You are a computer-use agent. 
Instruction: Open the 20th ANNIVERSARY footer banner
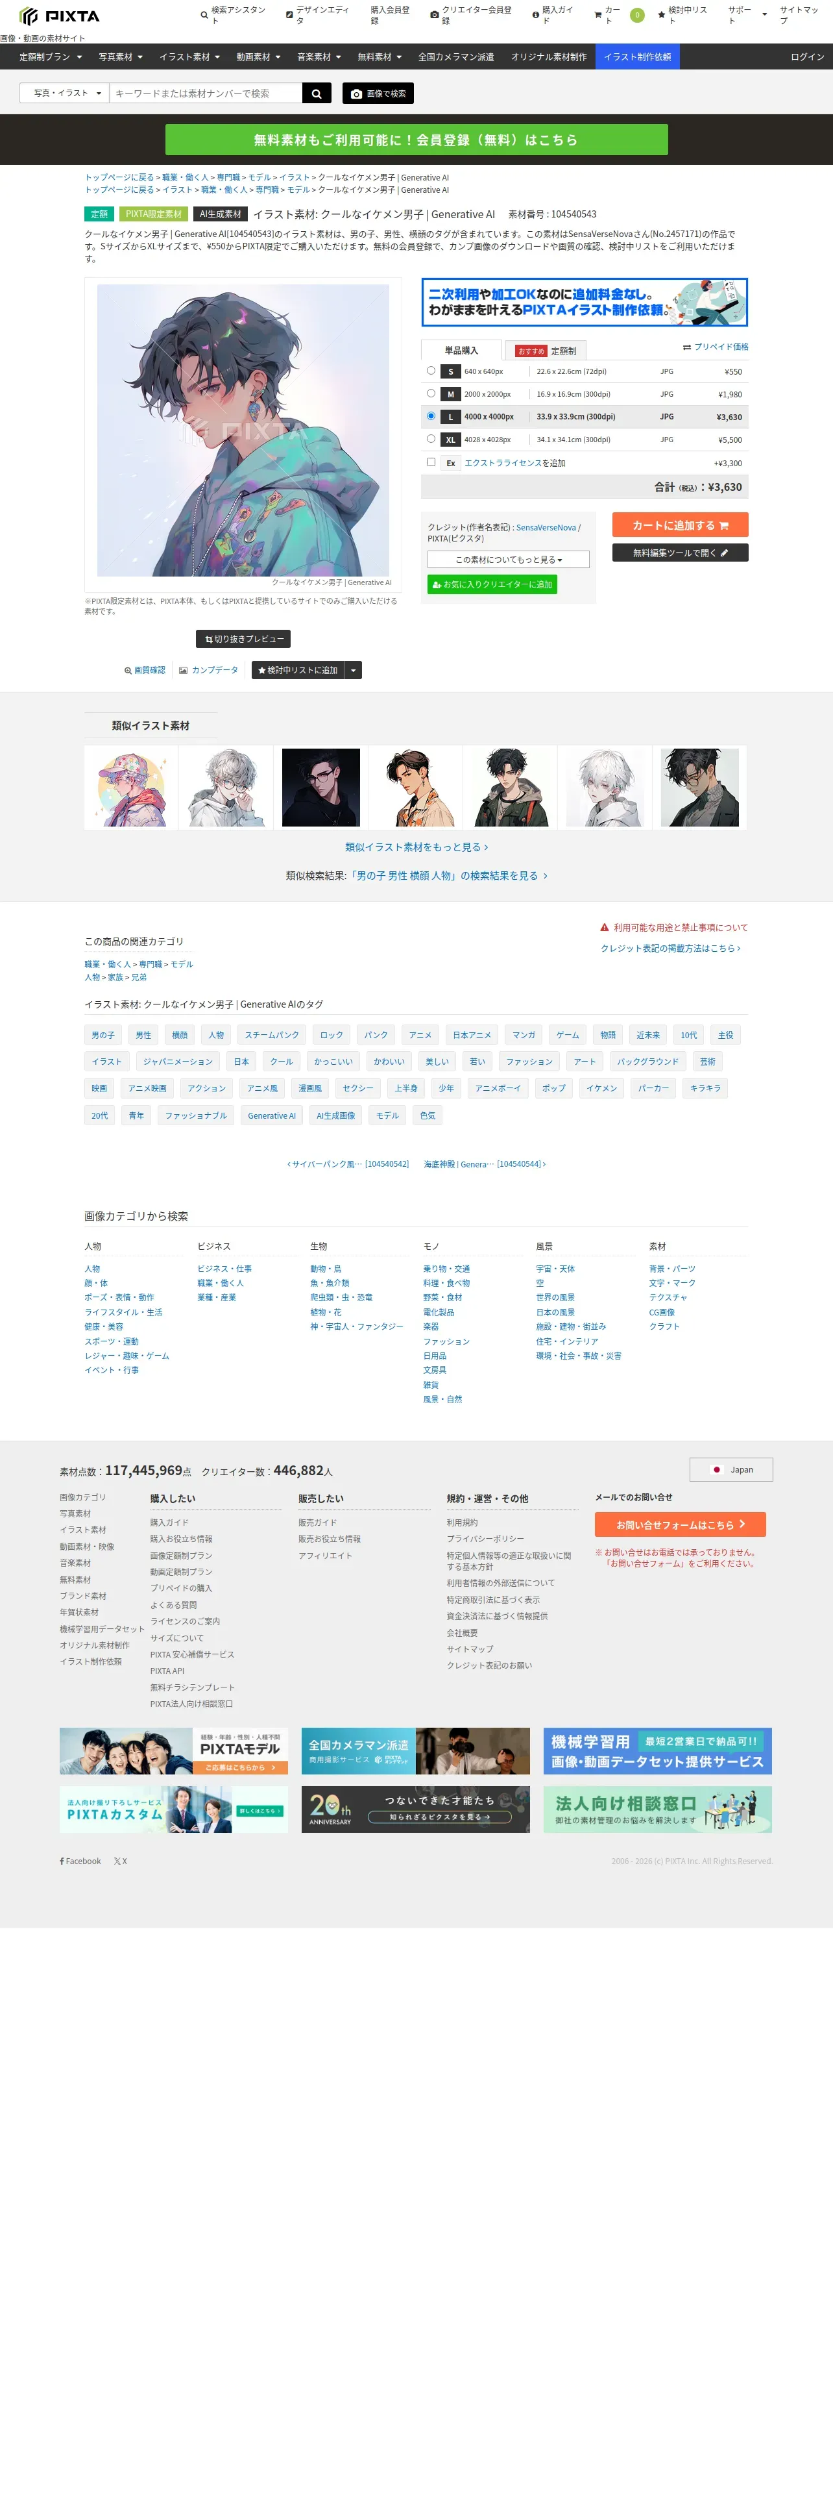(x=415, y=1810)
